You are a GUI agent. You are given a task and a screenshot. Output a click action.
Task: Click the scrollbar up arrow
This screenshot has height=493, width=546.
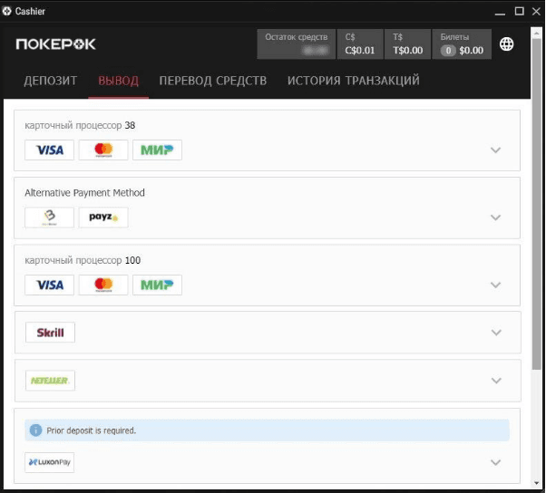coord(537,34)
